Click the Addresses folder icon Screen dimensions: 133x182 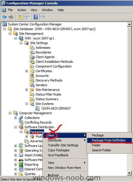(x=32, y=48)
